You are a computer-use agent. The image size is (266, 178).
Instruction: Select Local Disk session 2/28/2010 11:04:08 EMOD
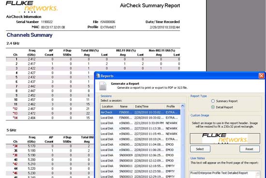coord(140,145)
